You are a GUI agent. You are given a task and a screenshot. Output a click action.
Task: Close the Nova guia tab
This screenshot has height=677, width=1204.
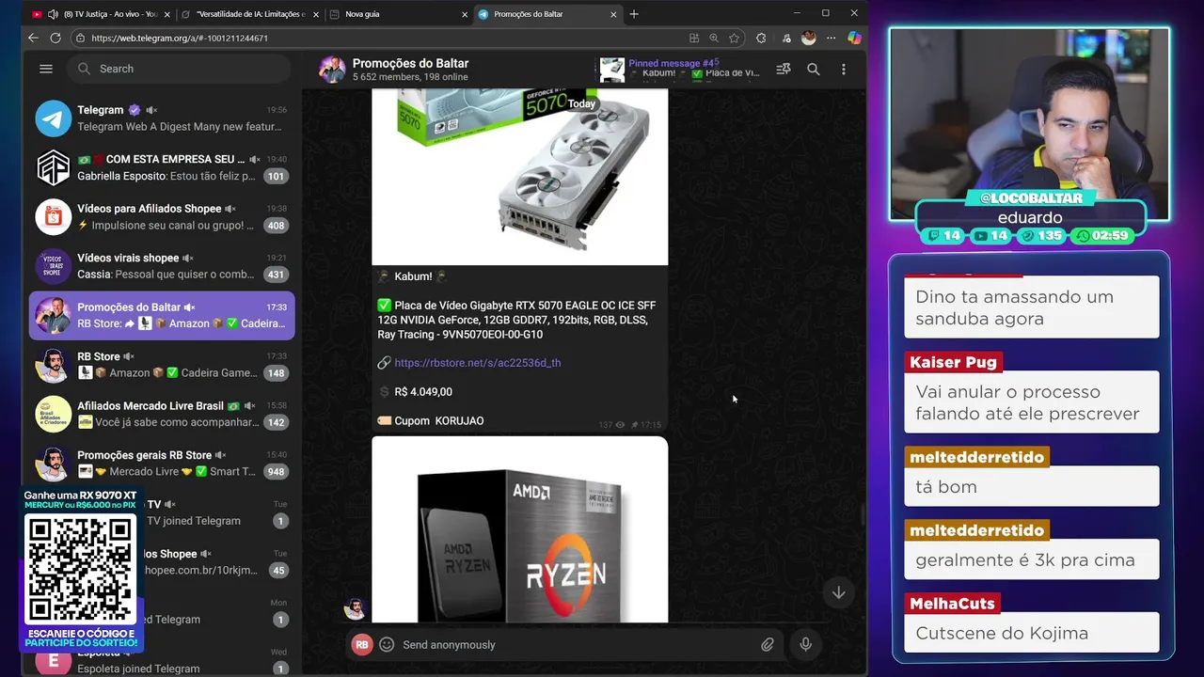point(465,14)
